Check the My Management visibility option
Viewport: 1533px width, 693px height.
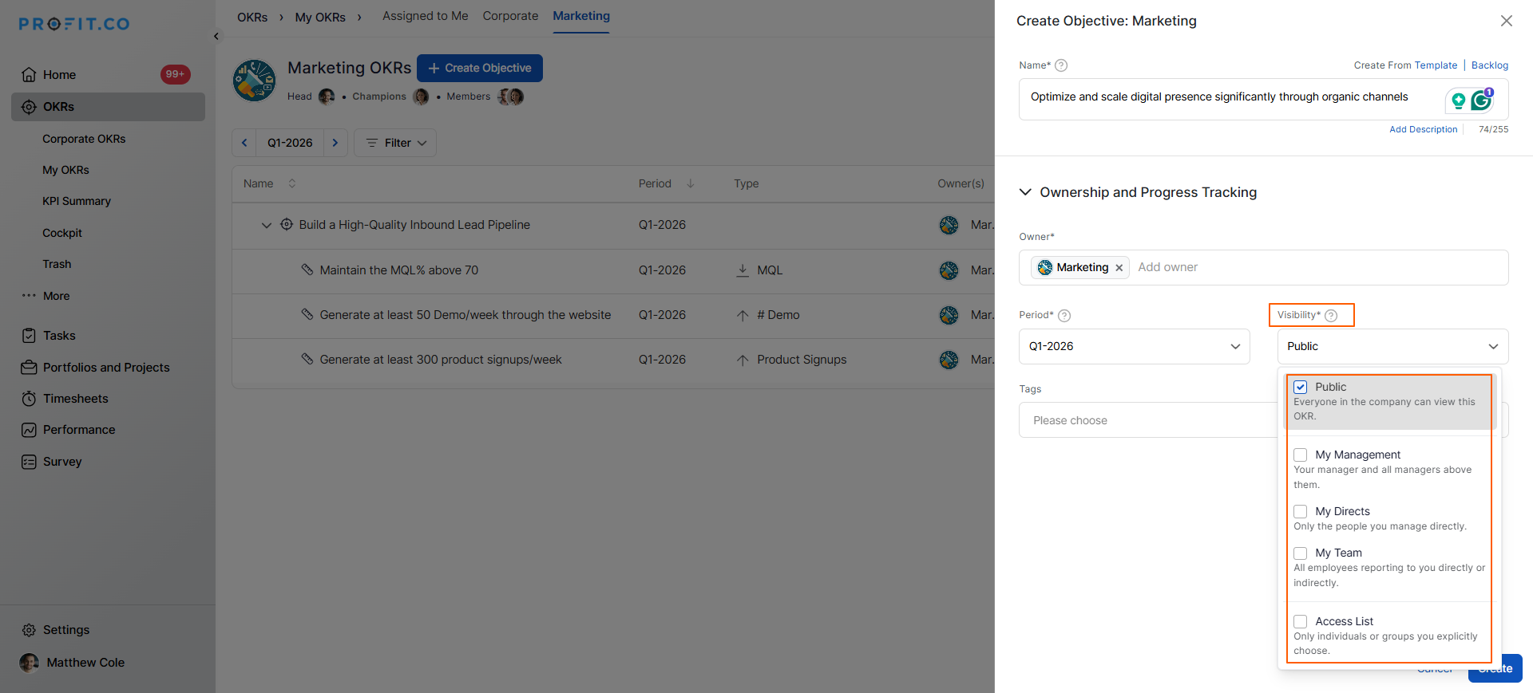coord(1301,455)
